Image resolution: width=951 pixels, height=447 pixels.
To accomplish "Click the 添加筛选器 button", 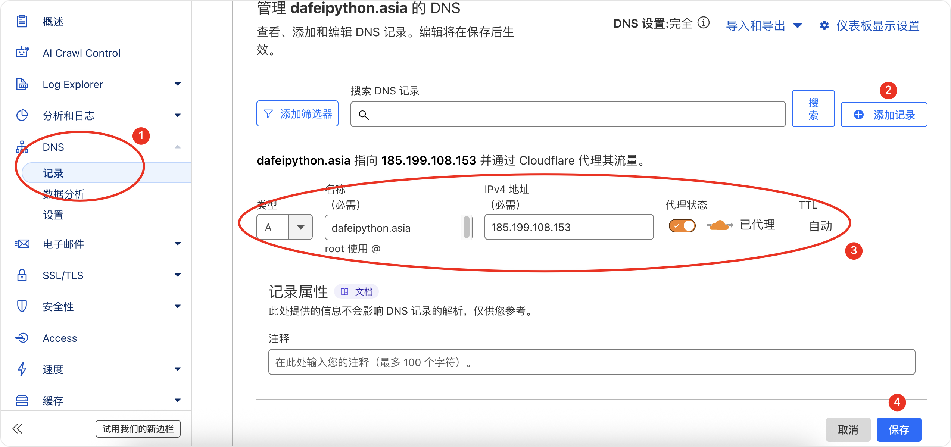I will tap(297, 114).
